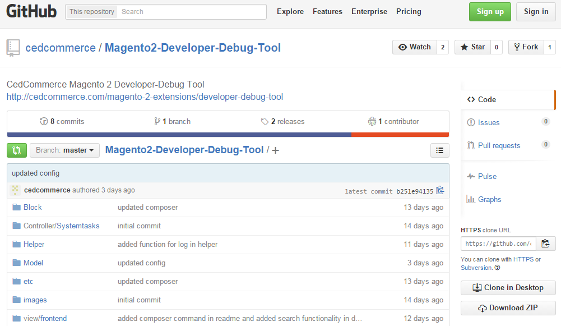Click the cedcommerce avatar icon
The width and height of the screenshot is (561, 326).
[x=15, y=190]
